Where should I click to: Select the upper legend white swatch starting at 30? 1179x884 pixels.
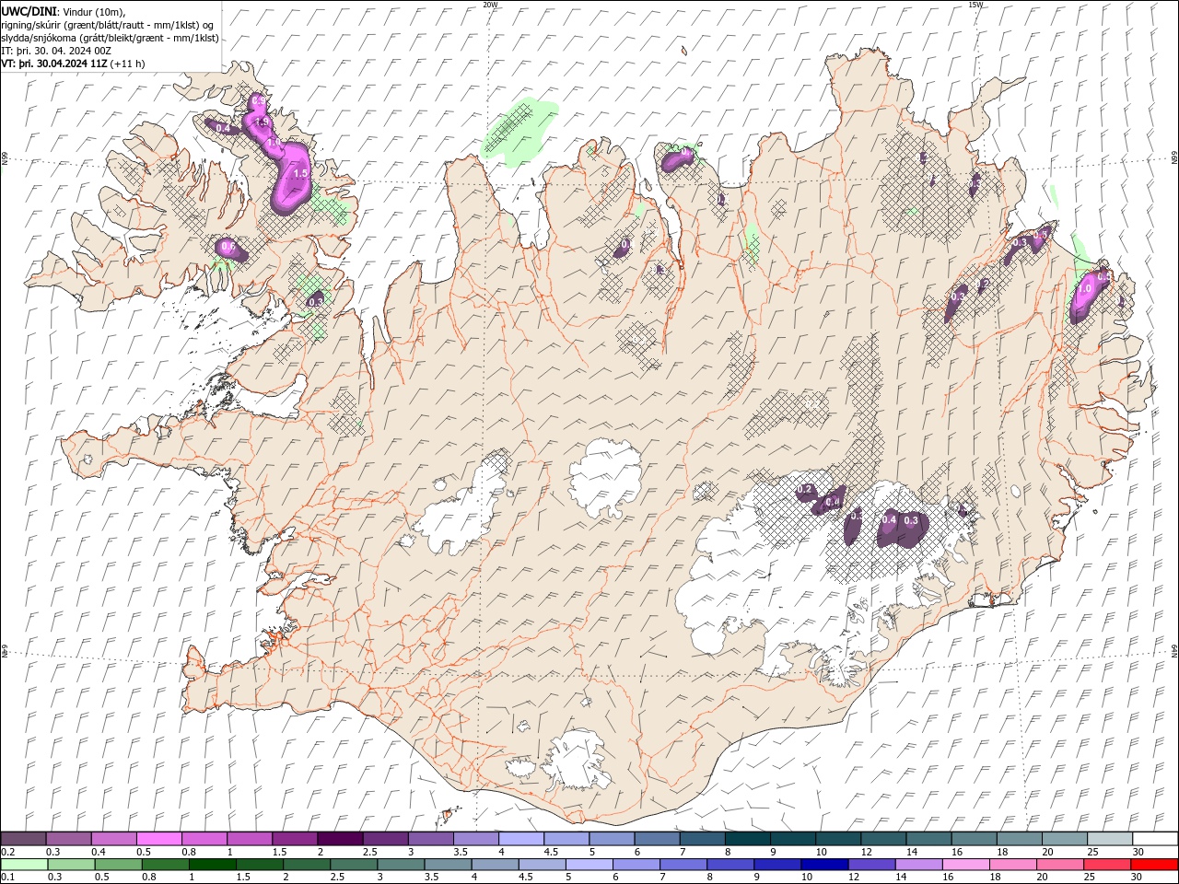1155,839
